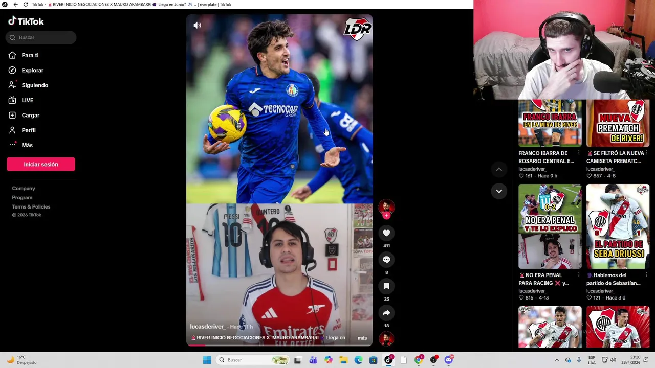Open the comments bubble icon
The height and width of the screenshot is (368, 655).
386,260
